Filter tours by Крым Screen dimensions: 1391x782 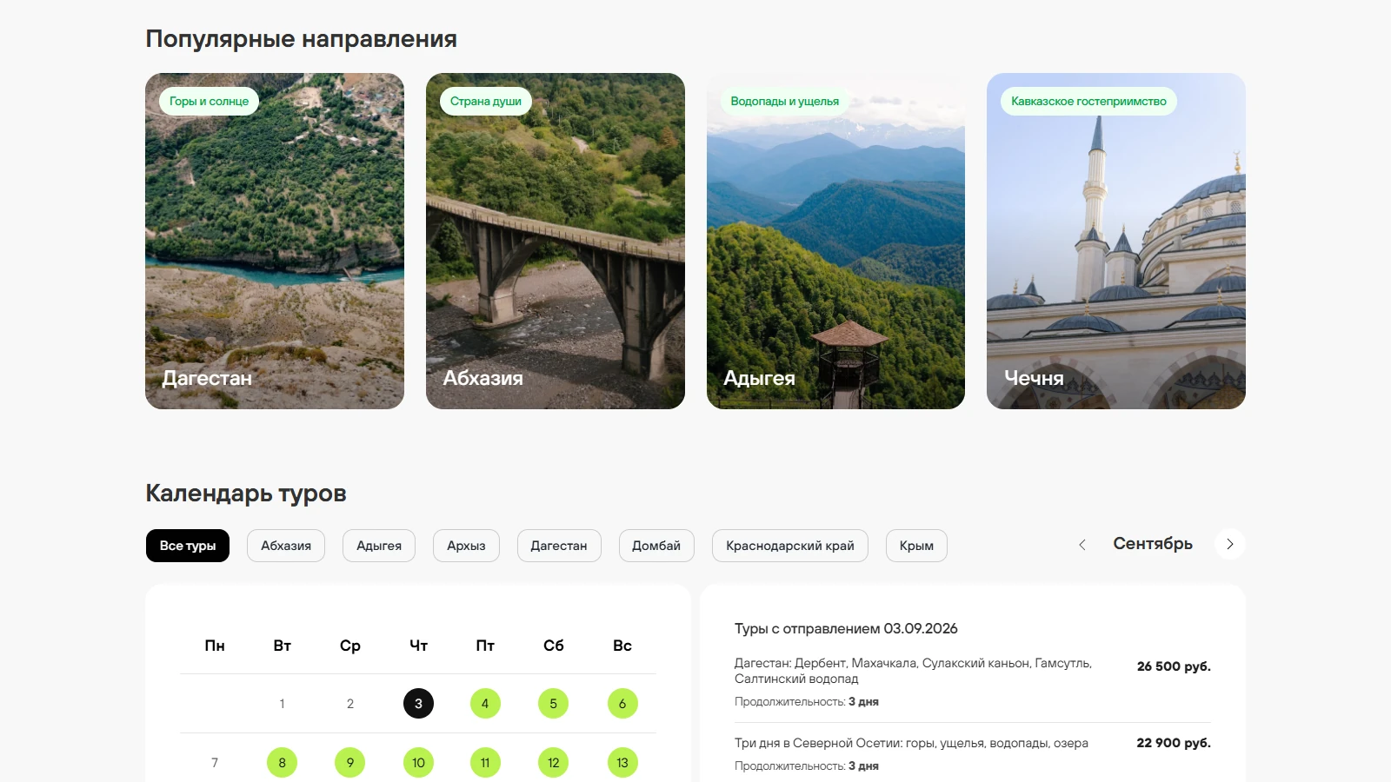pyautogui.click(x=916, y=546)
